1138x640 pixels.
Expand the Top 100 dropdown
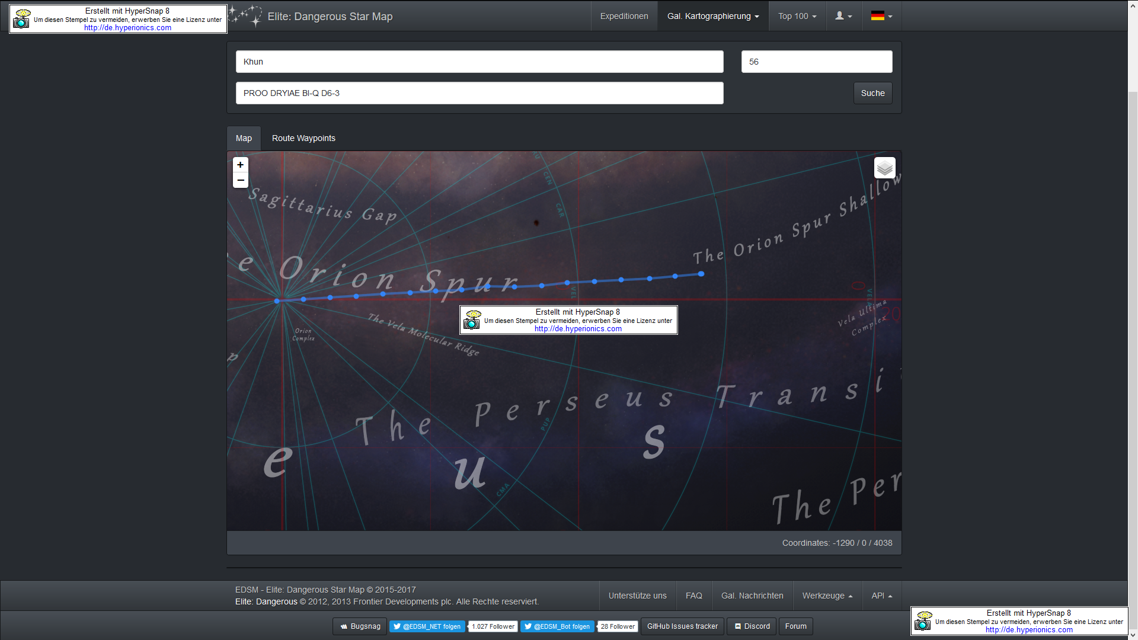(x=797, y=16)
